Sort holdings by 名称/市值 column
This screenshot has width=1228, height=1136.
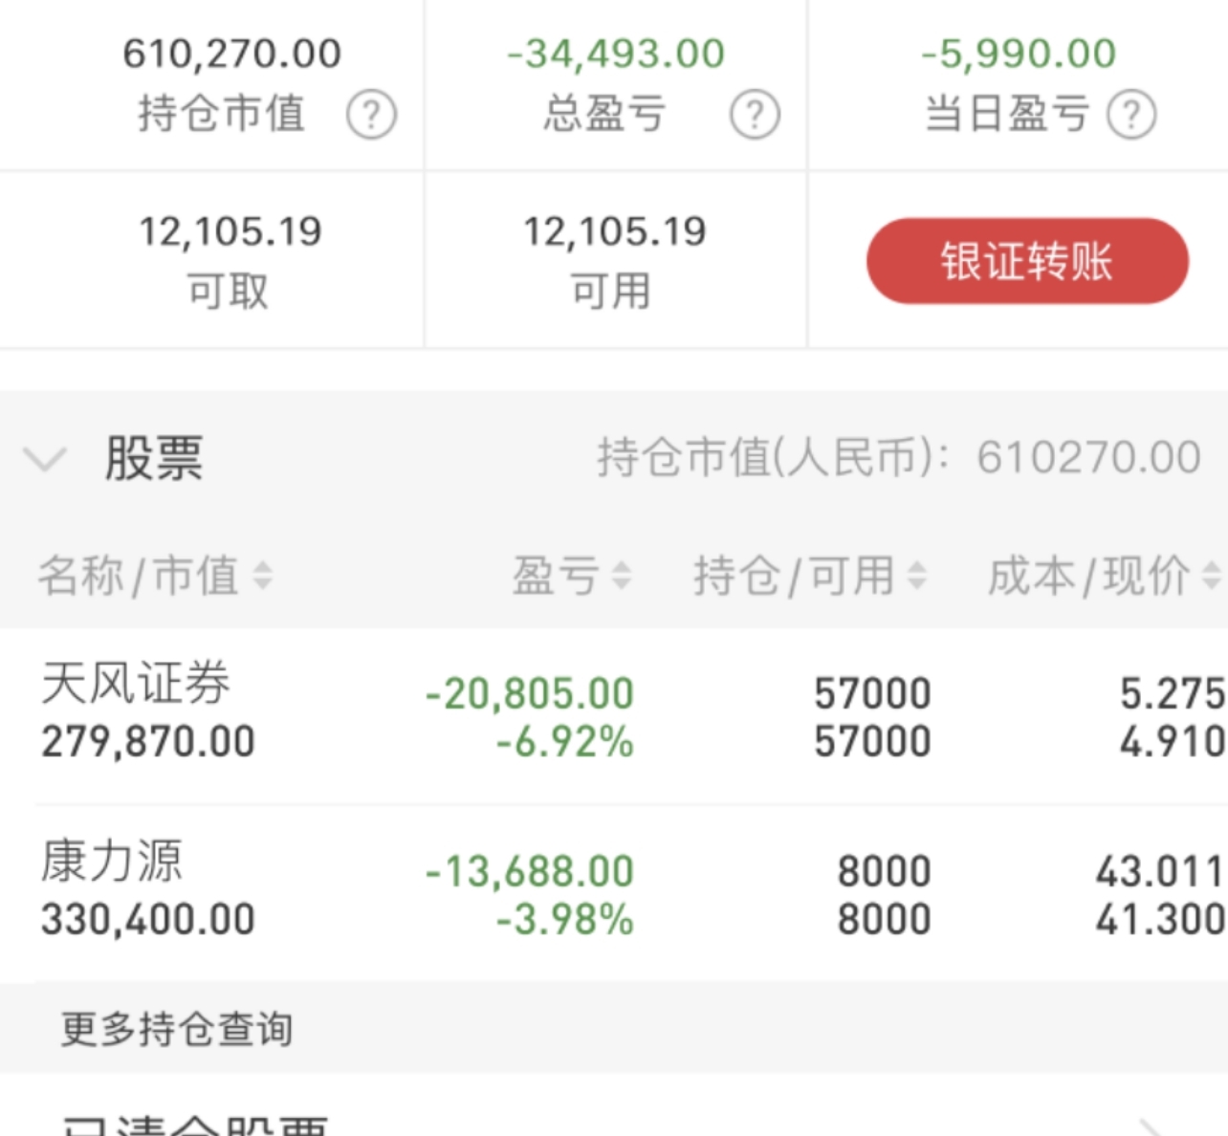click(155, 576)
